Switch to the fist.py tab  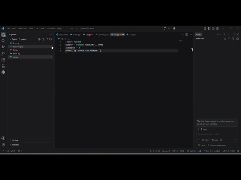(x=88, y=34)
